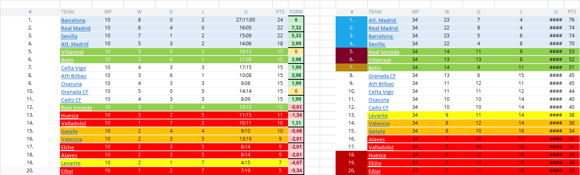Open Valladolid link in the 10:11 goals row
The height and width of the screenshot is (175, 580).
coord(73,123)
